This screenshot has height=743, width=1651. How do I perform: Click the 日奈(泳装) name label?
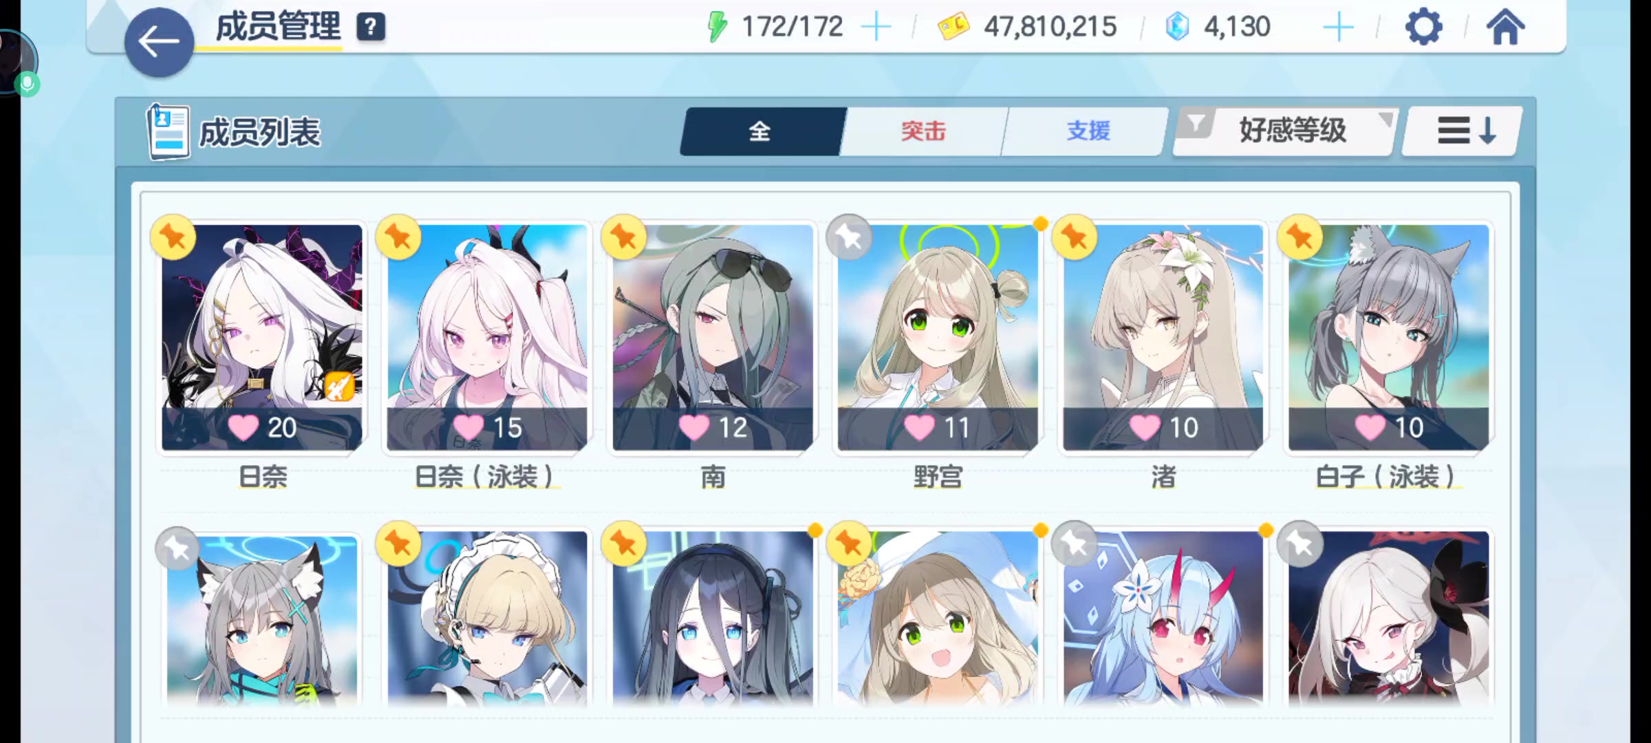pos(486,476)
